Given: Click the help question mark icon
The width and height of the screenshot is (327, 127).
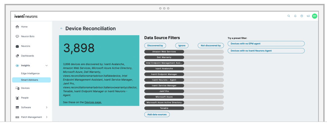Looking at the screenshot, I should (x=302, y=16).
